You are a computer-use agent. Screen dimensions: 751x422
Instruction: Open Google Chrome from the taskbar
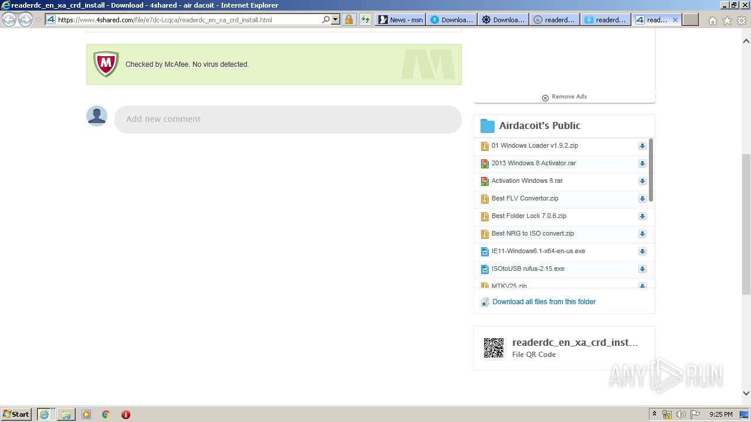coord(106,414)
